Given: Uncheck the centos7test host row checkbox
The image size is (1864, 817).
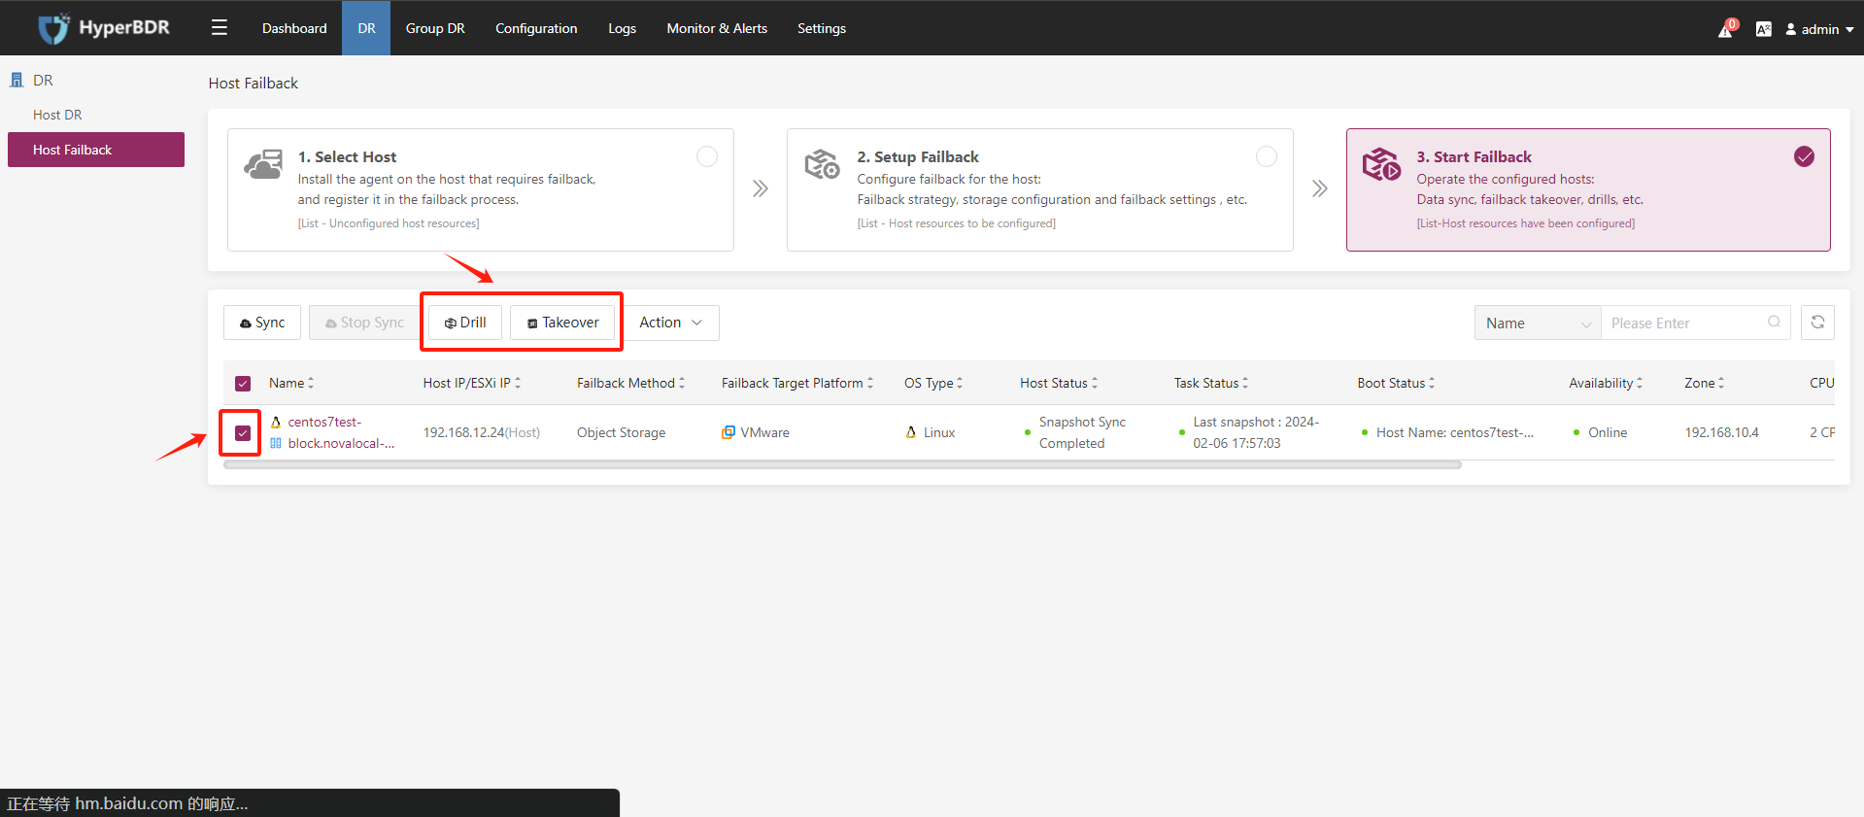Looking at the screenshot, I should 243,433.
